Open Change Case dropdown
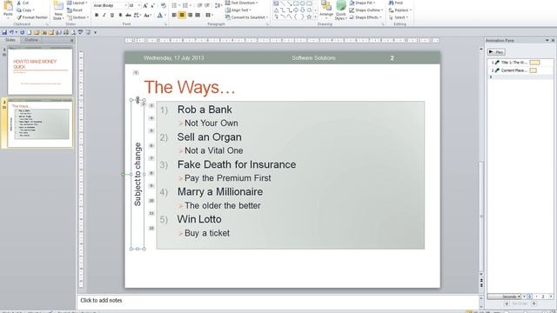This screenshot has width=557, height=313. (147, 15)
